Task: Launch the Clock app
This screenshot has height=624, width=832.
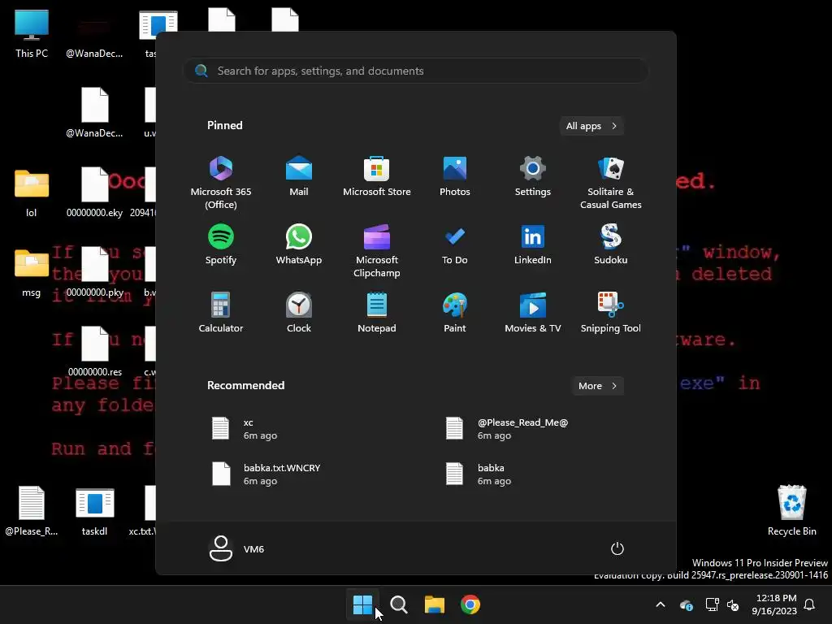Action: coord(299,313)
